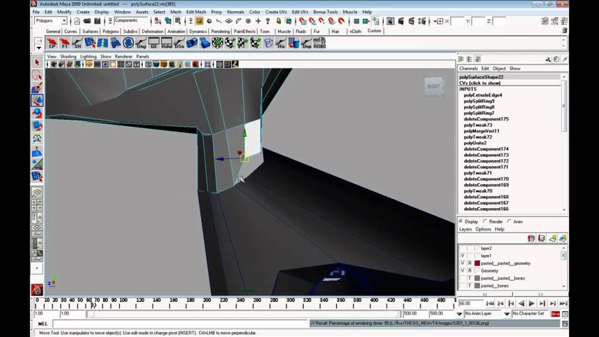Click the New Scene icon
Viewport: 599px width, 337px height.
click(x=77, y=21)
